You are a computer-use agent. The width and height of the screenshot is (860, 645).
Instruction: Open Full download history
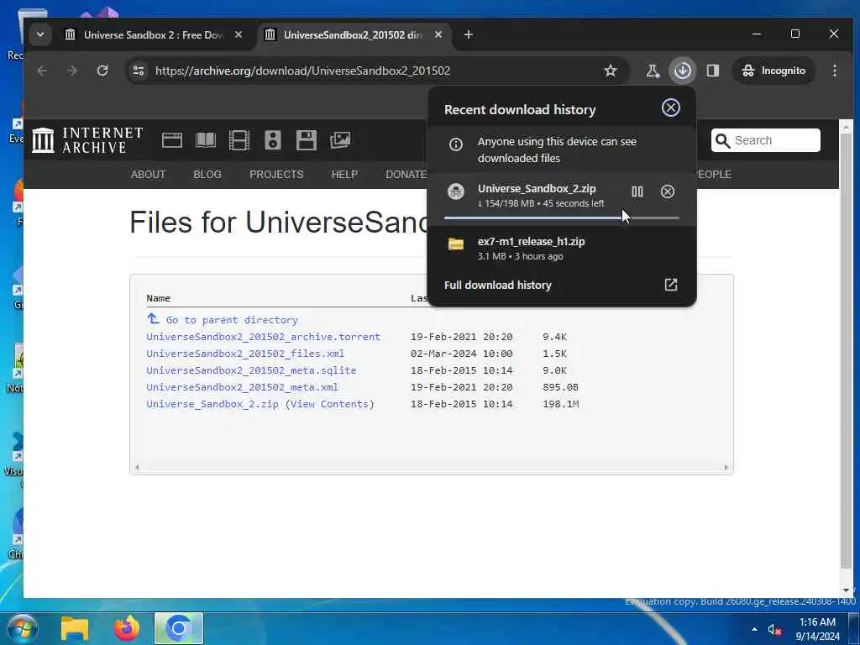[x=497, y=285]
